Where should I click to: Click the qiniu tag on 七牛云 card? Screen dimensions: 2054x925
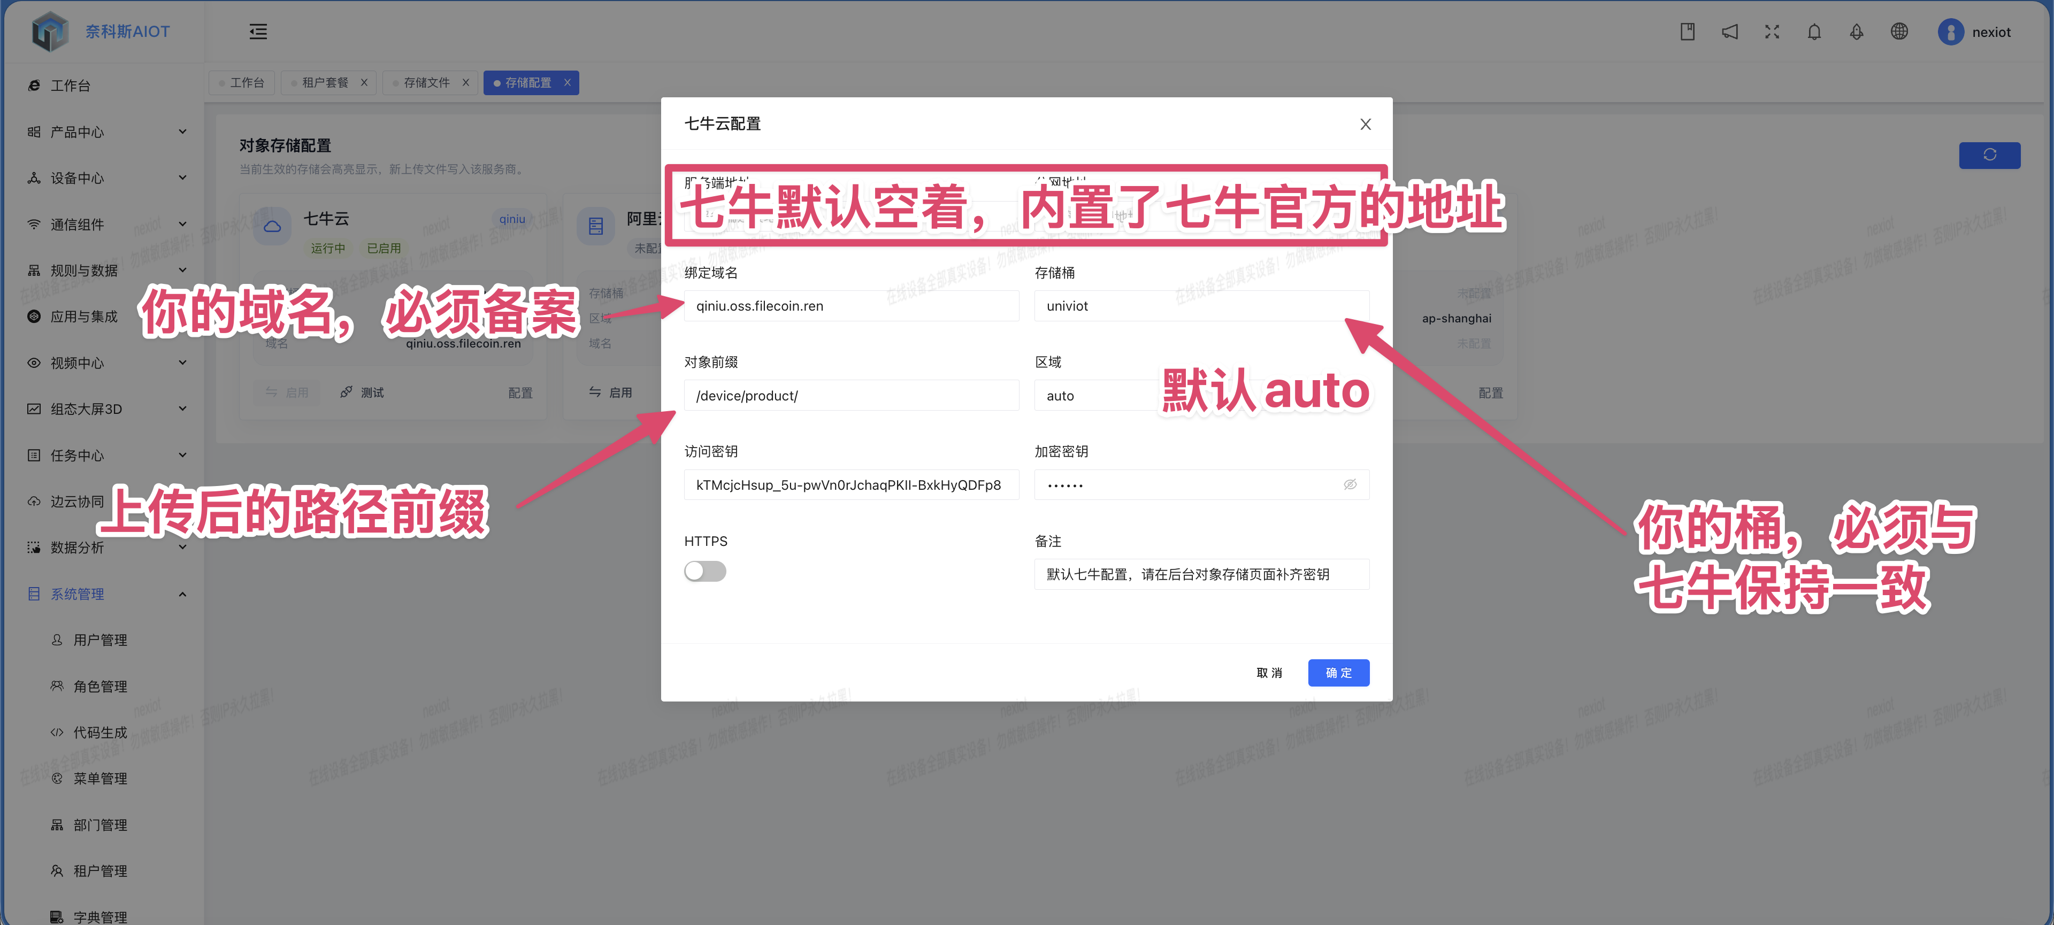(512, 219)
